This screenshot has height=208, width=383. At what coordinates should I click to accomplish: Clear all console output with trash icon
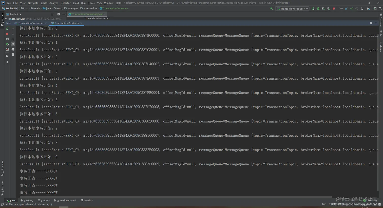tap(13, 54)
